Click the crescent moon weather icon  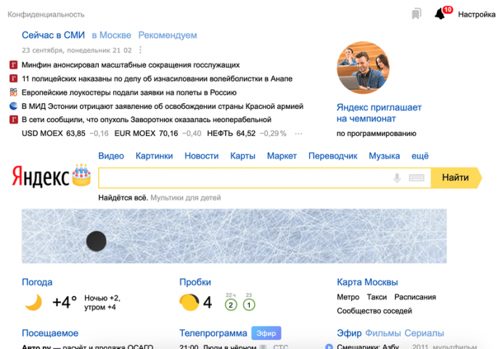(33, 302)
